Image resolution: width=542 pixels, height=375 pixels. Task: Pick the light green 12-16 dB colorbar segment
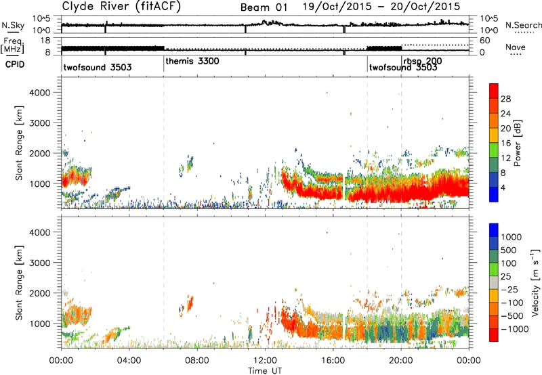pyautogui.click(x=494, y=150)
